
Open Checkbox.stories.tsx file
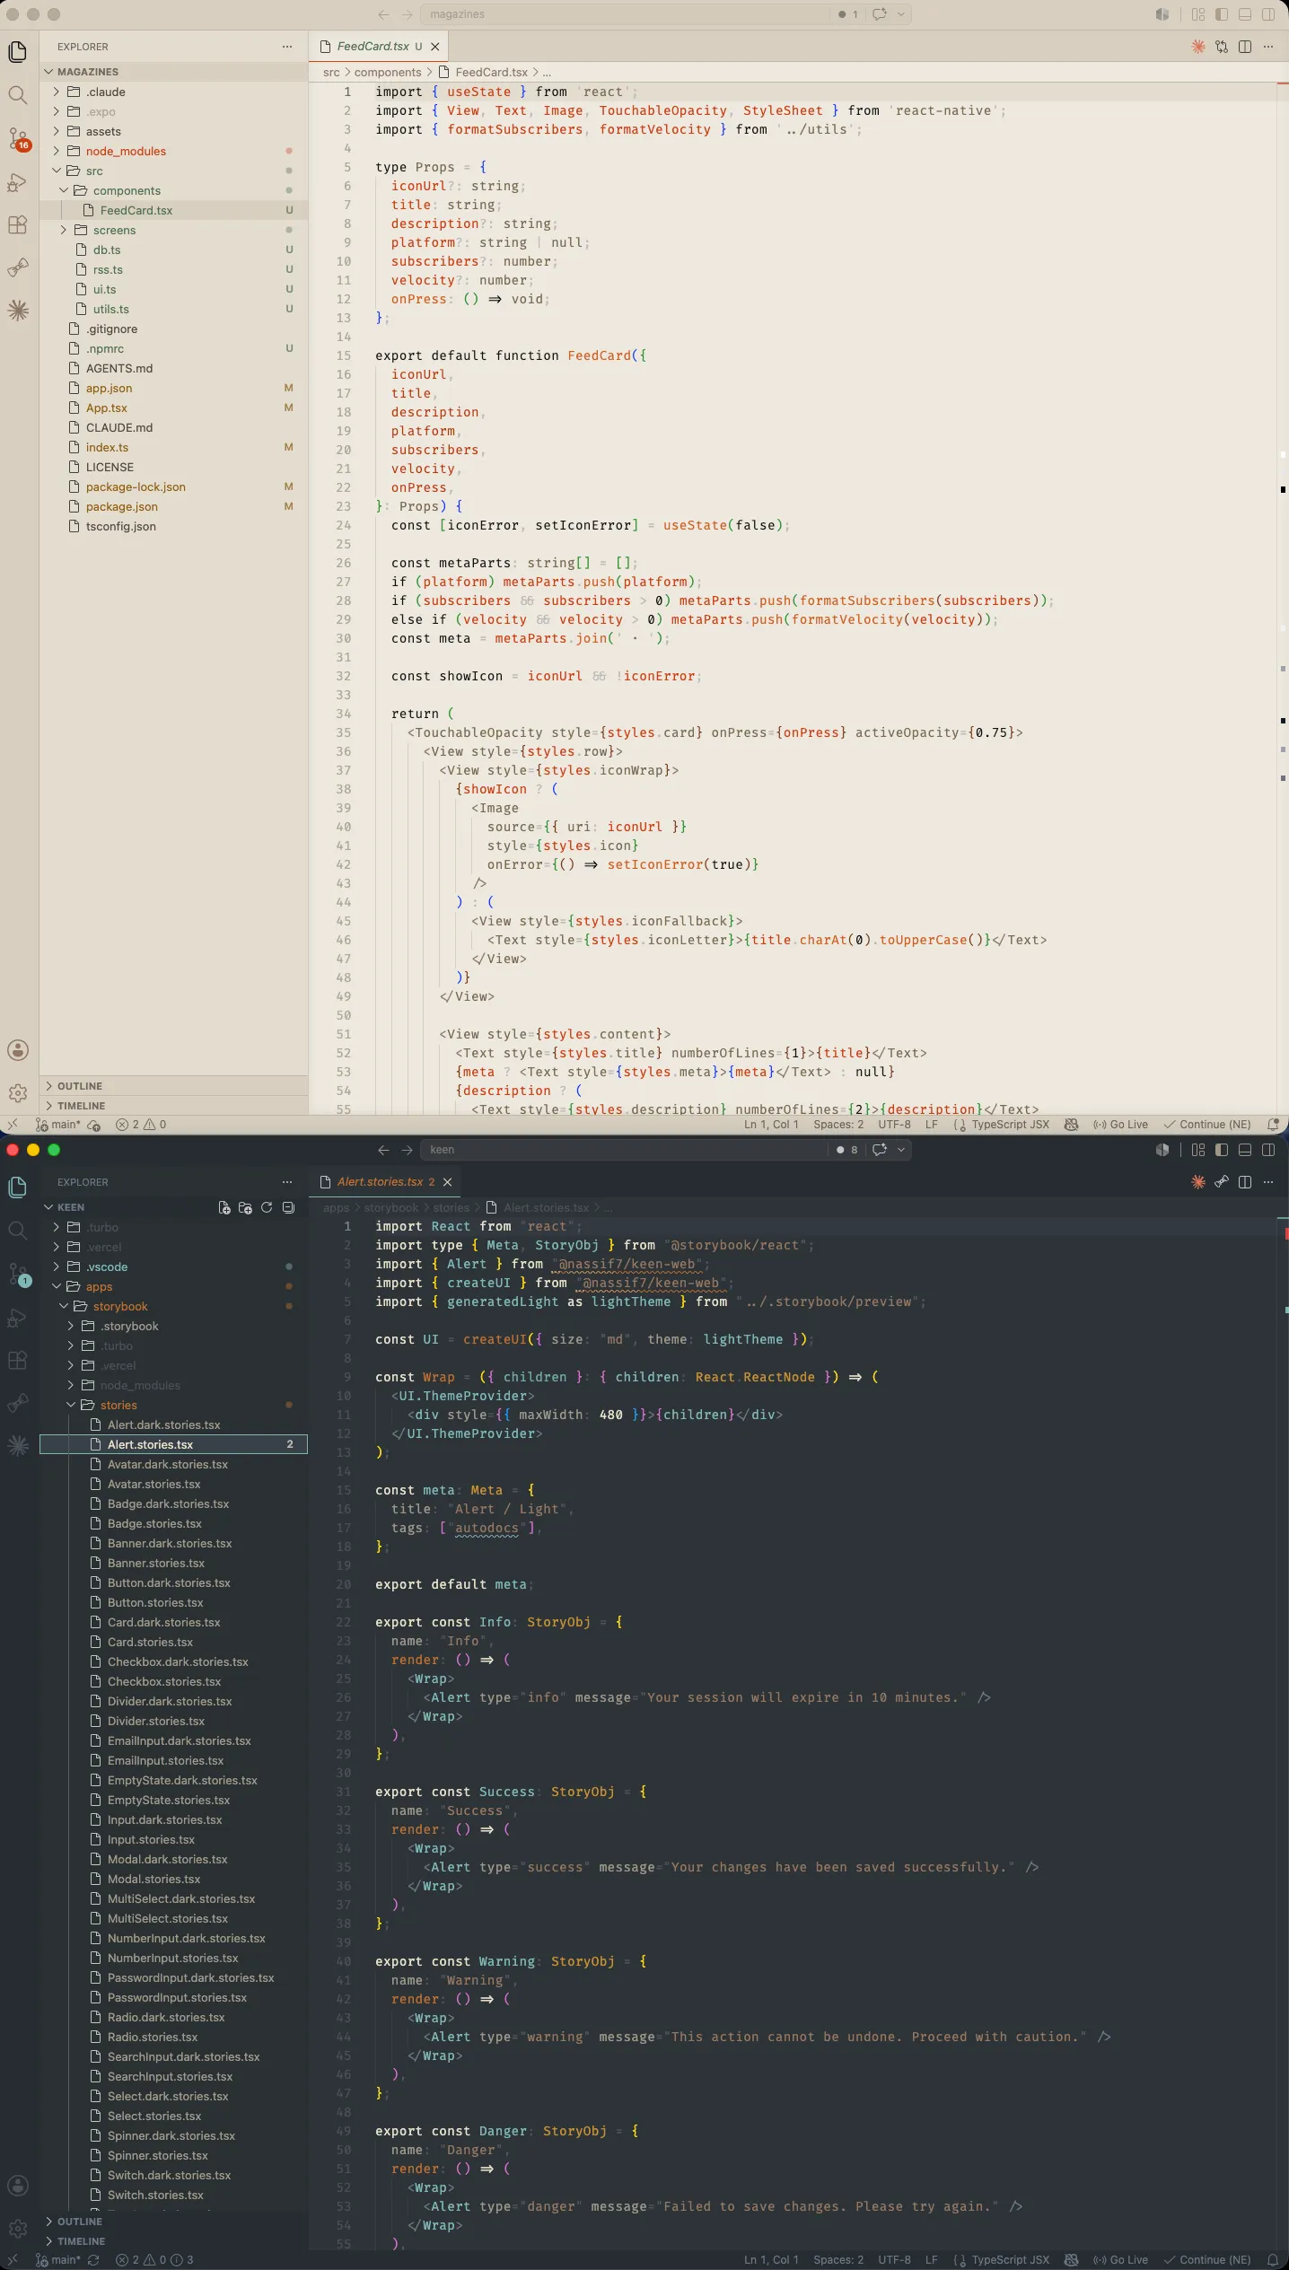point(174,1681)
